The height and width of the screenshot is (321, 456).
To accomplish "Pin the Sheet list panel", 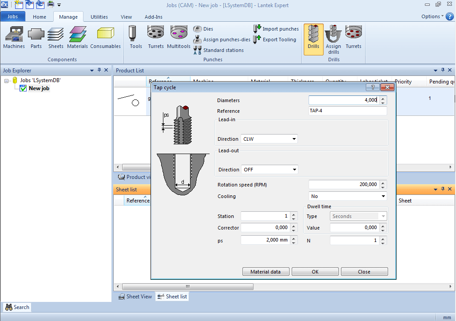I will tap(443, 189).
